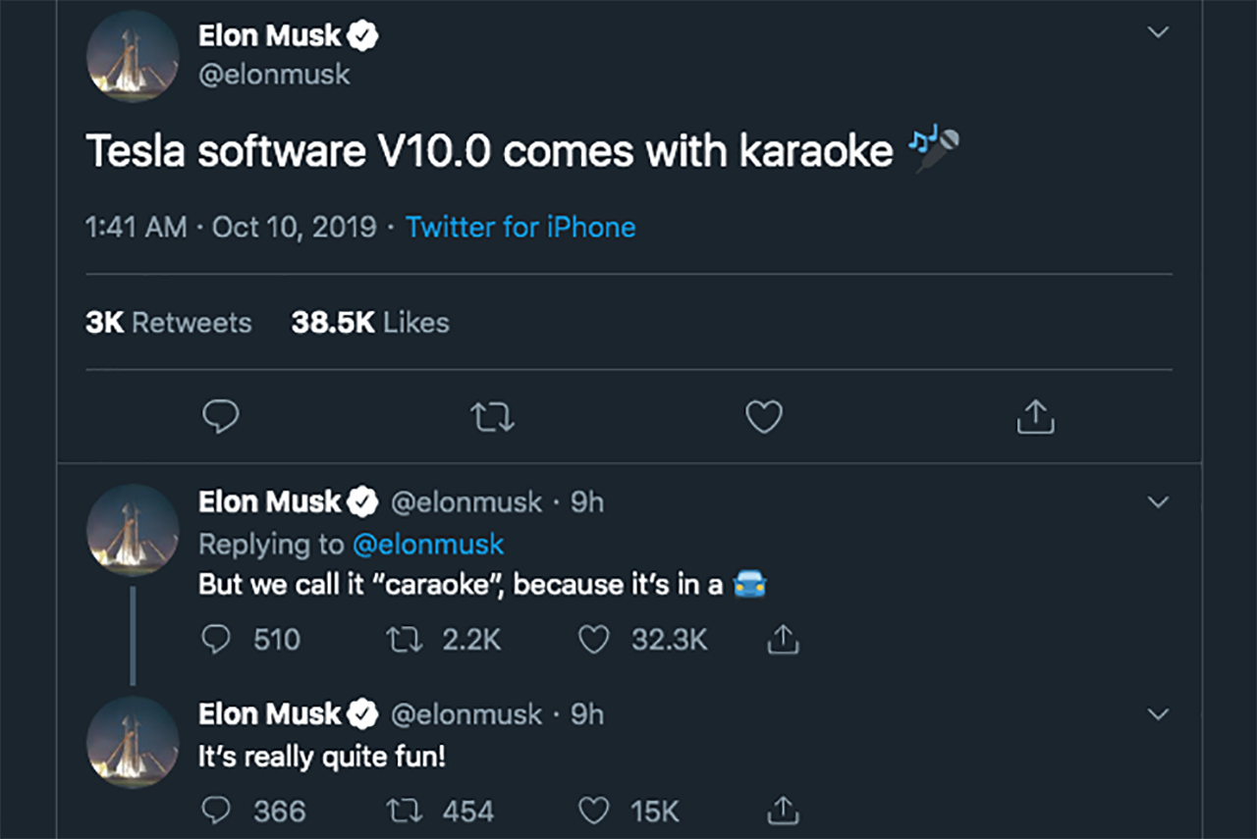Open the "Twitter for iPhone" link
The height and width of the screenshot is (839, 1257).
(x=520, y=228)
